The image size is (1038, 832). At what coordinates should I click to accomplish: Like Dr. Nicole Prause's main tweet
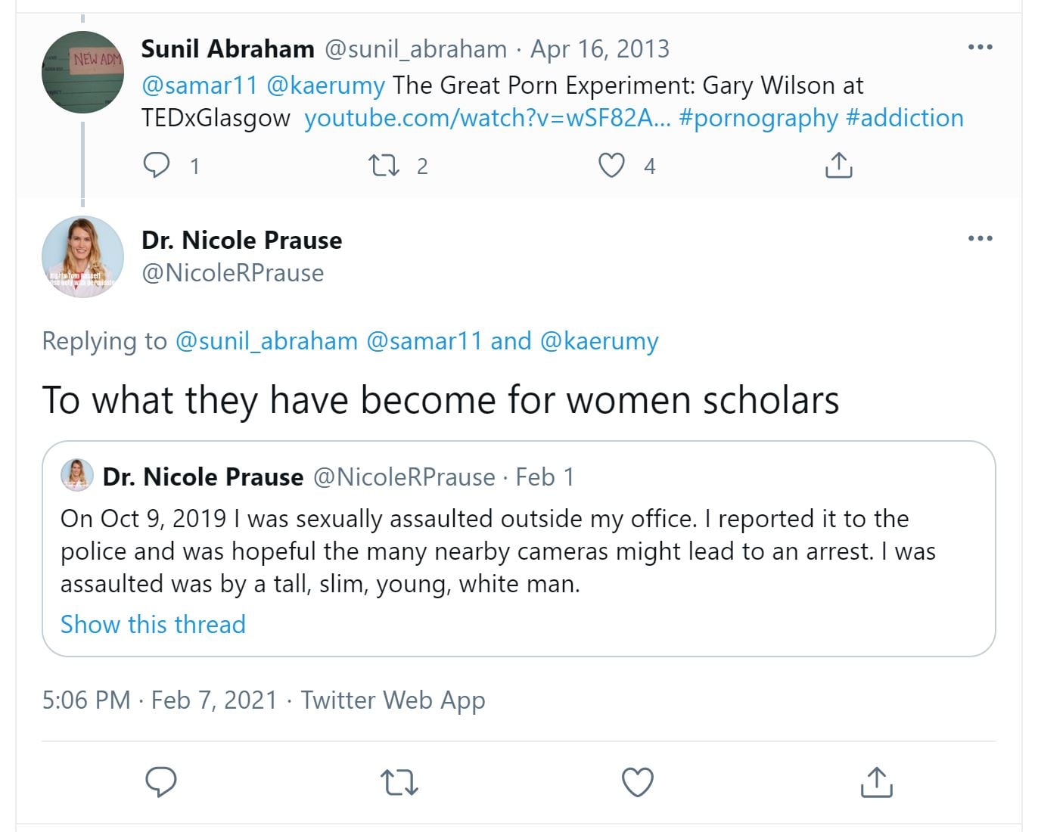[637, 782]
